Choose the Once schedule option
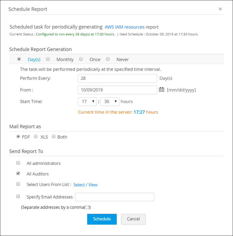 [81, 59]
